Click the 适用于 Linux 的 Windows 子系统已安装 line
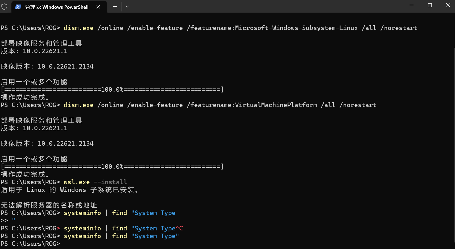455x249 pixels. 70,190
